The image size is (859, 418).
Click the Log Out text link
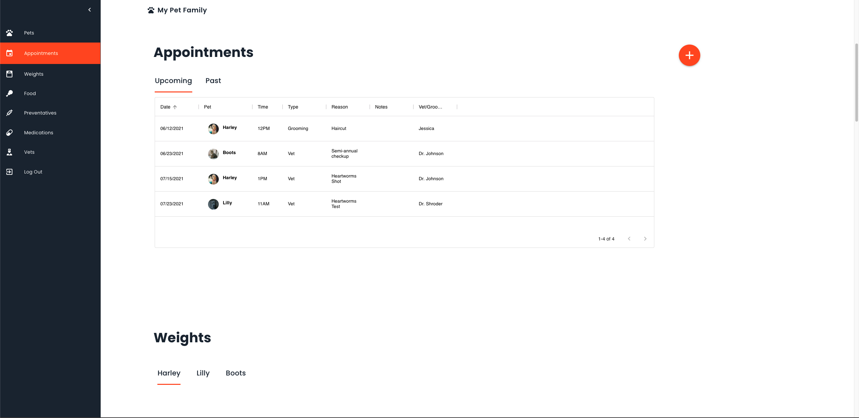(x=33, y=172)
